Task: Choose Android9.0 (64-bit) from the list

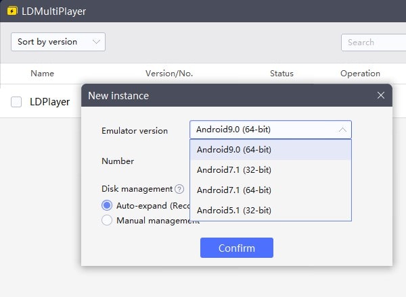Action: click(270, 150)
